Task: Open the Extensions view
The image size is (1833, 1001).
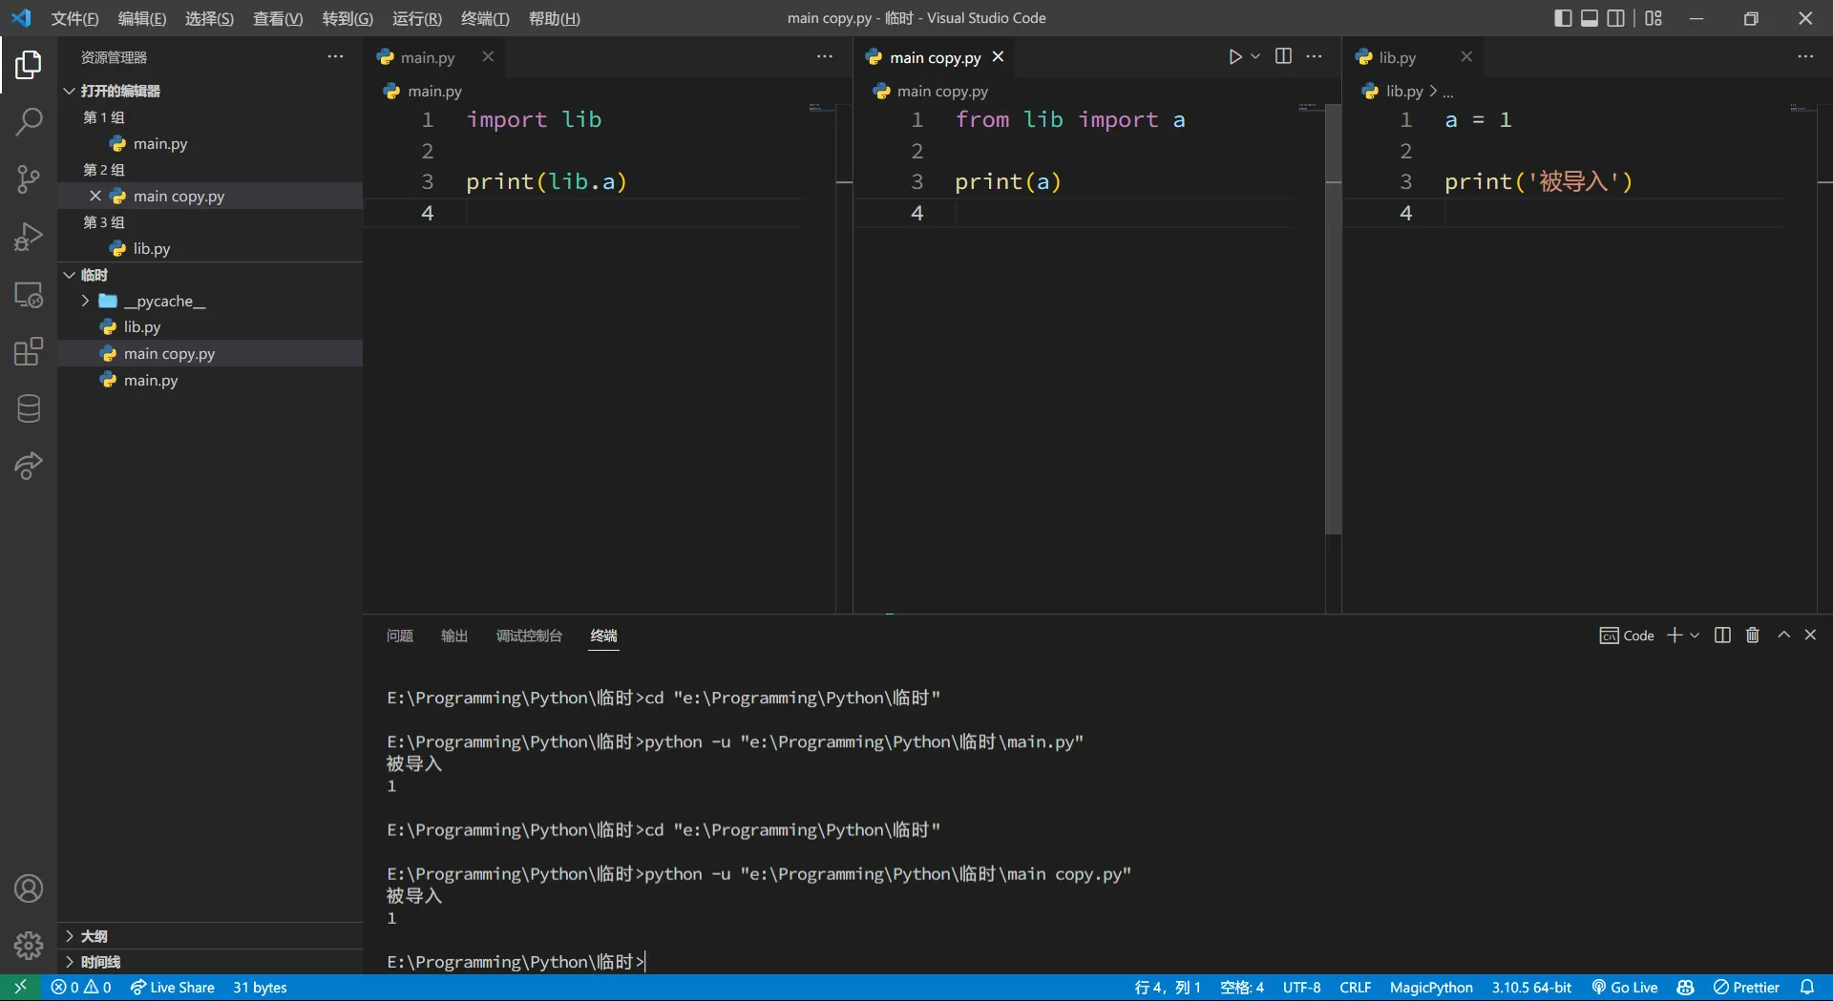Action: [x=29, y=351]
